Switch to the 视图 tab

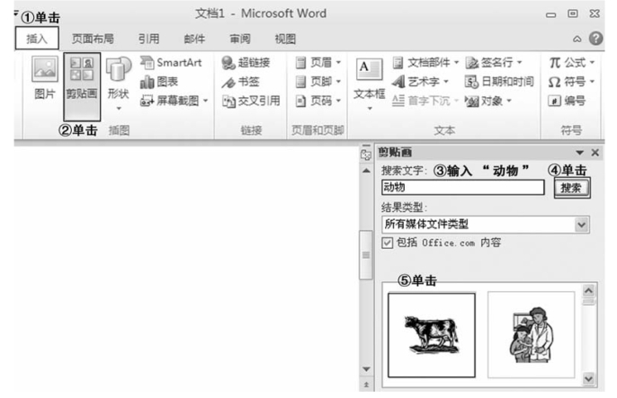(x=285, y=39)
